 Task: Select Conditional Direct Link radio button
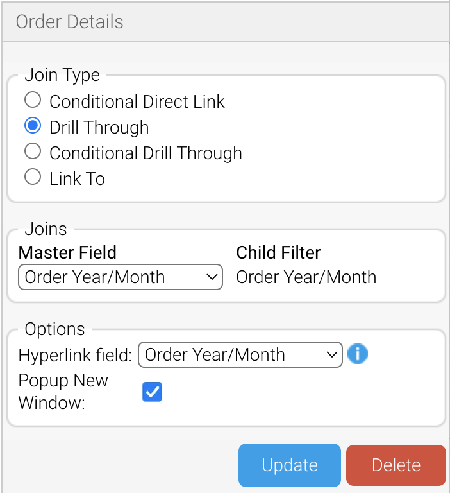click(33, 99)
